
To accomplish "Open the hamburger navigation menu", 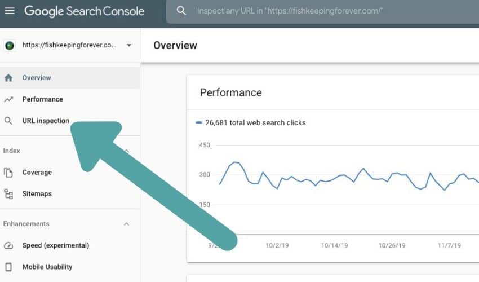I will [x=10, y=11].
